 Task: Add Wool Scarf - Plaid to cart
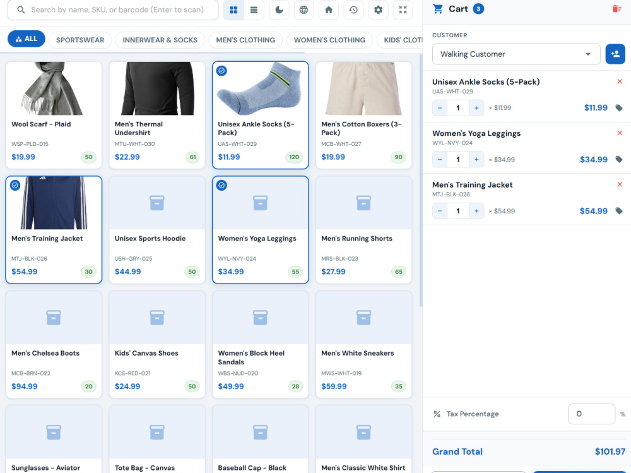tap(54, 115)
